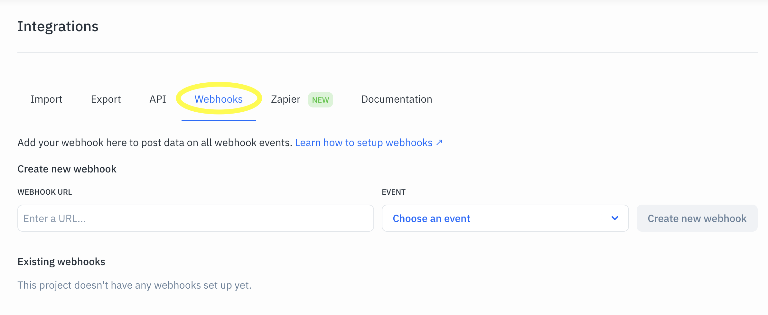Click the Existing webhooks heading
This screenshot has height=315, width=768.
click(61, 261)
